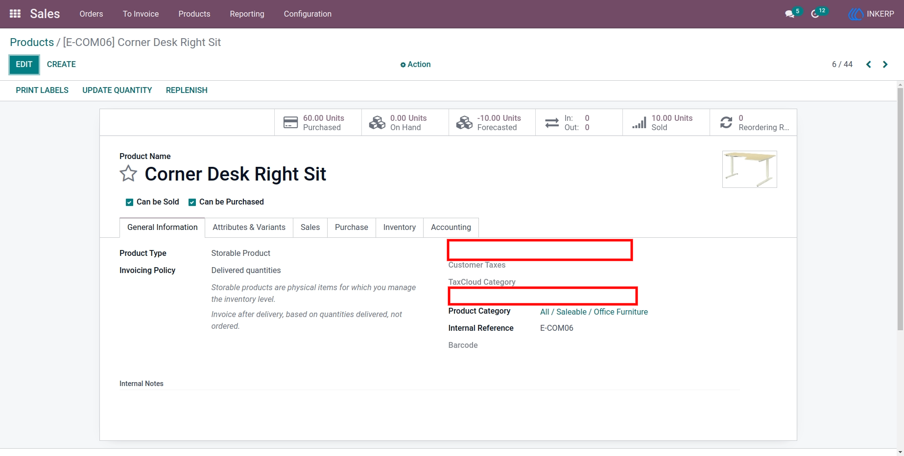Open the Configuration menu

coord(308,14)
